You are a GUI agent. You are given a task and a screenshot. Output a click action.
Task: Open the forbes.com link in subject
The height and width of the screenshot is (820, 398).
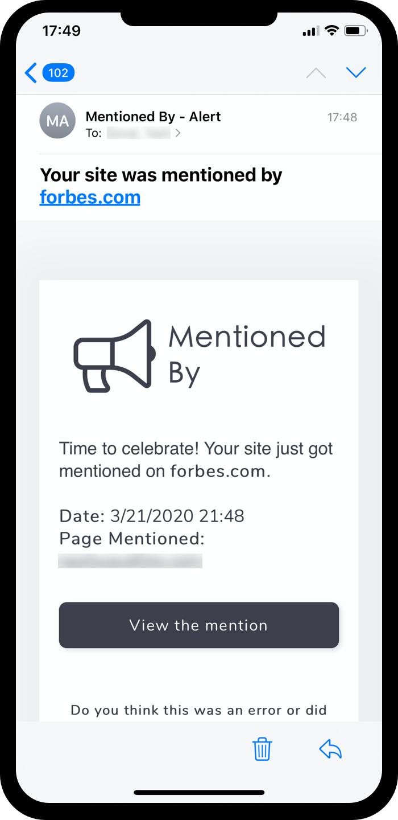pos(90,198)
